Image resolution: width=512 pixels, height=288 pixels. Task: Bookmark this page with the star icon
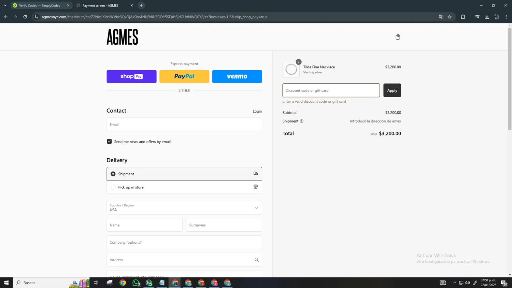coord(450,17)
